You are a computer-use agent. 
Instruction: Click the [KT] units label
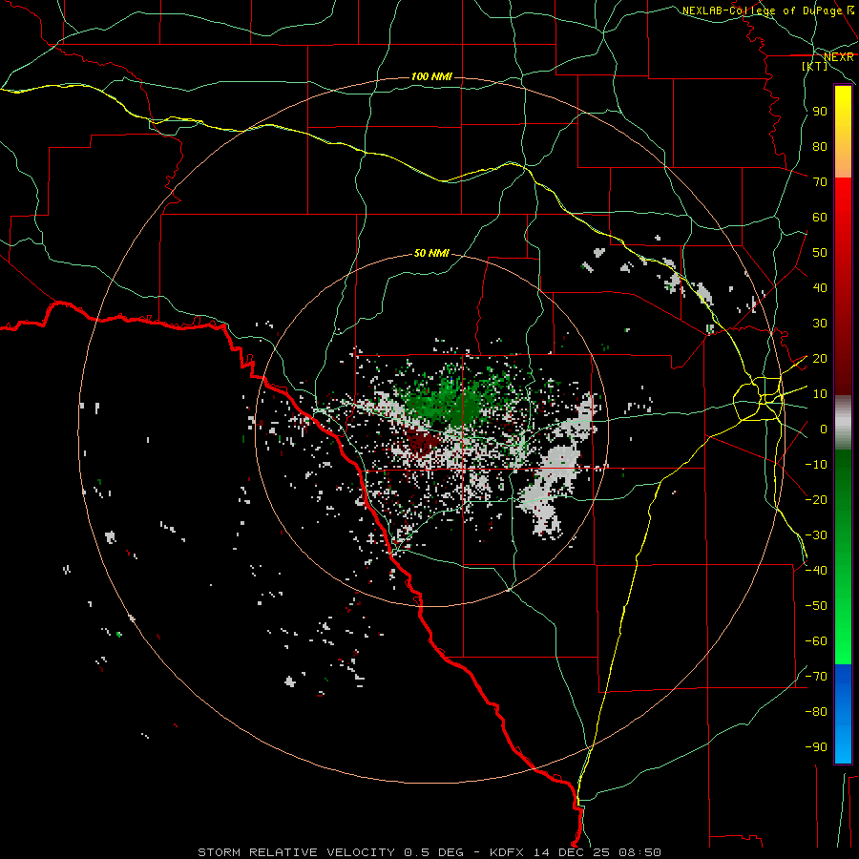tap(815, 66)
